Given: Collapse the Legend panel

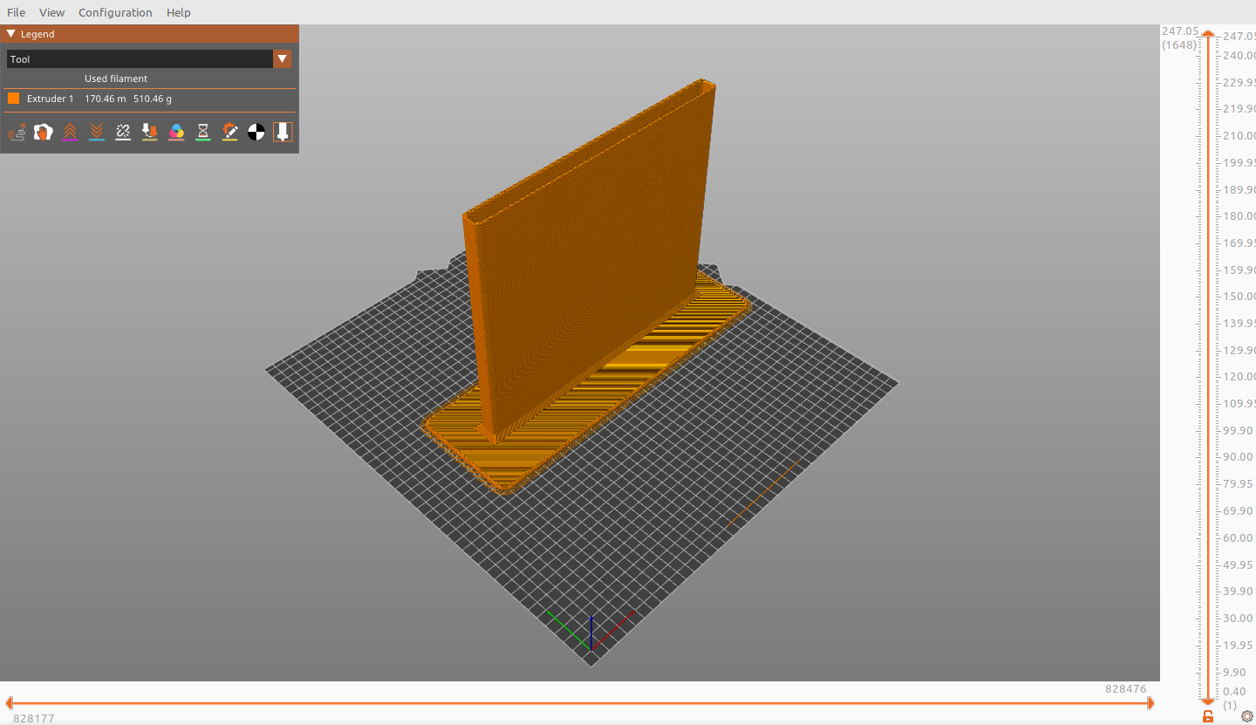Looking at the screenshot, I should click(x=11, y=34).
